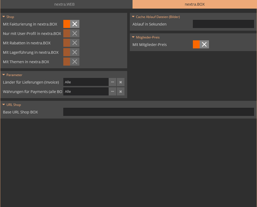
Task: Click the Ablauf in Sekunden input field
Action: (223, 24)
